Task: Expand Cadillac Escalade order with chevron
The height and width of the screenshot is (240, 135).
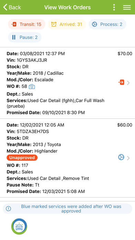Action: click(x=128, y=83)
